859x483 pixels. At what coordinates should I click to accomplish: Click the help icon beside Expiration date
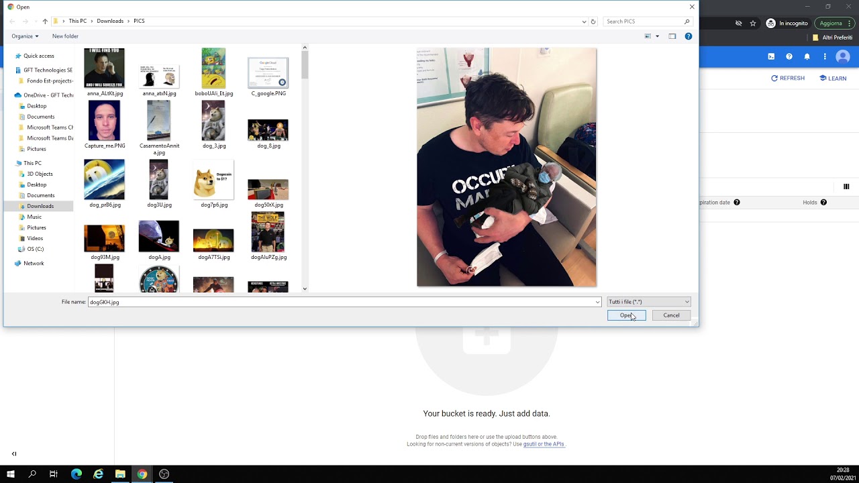(x=737, y=203)
